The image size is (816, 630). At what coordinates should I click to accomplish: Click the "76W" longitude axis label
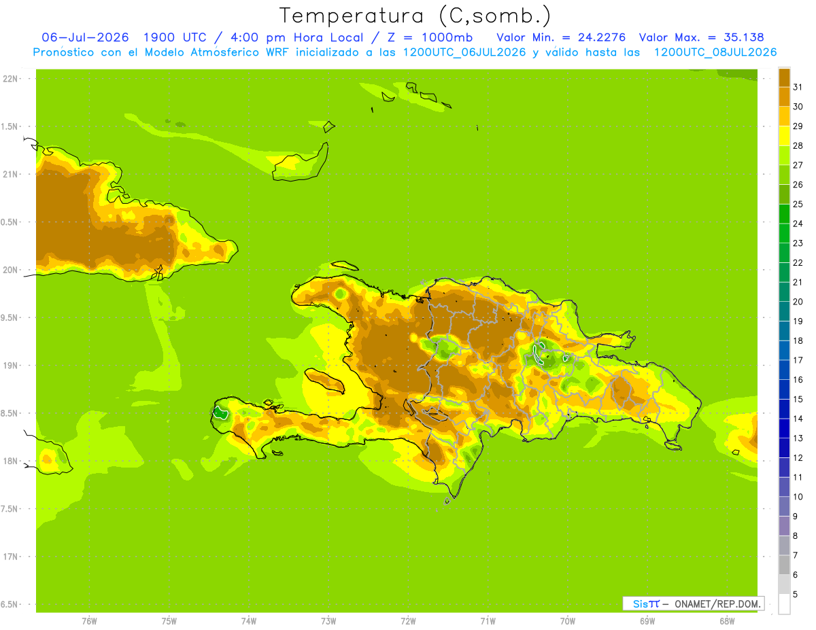click(89, 621)
